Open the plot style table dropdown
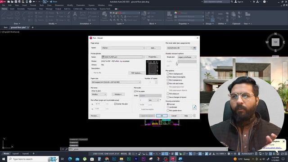Screen dimensions: 288x162 tap(180, 48)
